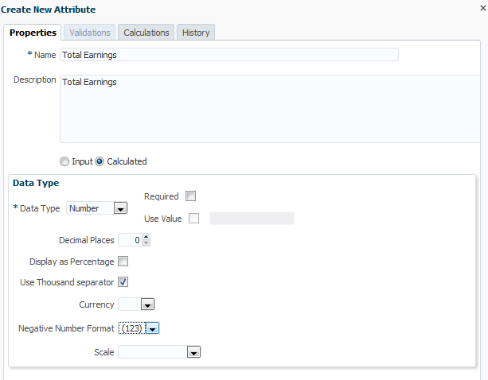Uncheck Use Thousand separator checkbox
Screen dimensions: 488x380
pos(123,281)
